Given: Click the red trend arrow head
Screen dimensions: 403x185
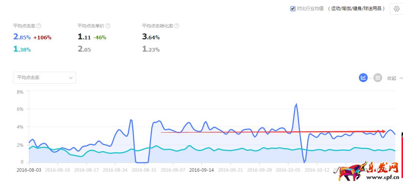Looking at the screenshot, I should (x=383, y=131).
